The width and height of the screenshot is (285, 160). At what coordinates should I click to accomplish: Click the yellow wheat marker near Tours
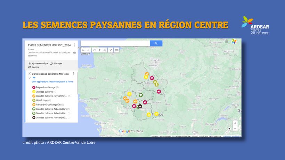[x=129, y=94]
